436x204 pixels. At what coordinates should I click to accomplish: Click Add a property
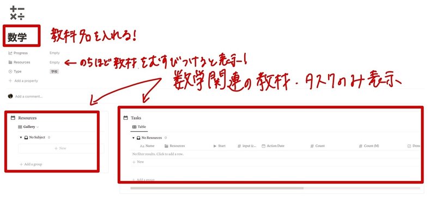pos(23,81)
